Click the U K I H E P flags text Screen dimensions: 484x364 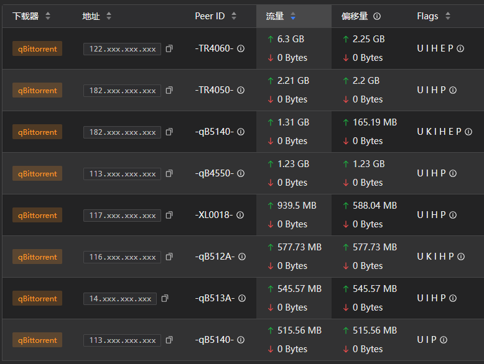point(439,132)
